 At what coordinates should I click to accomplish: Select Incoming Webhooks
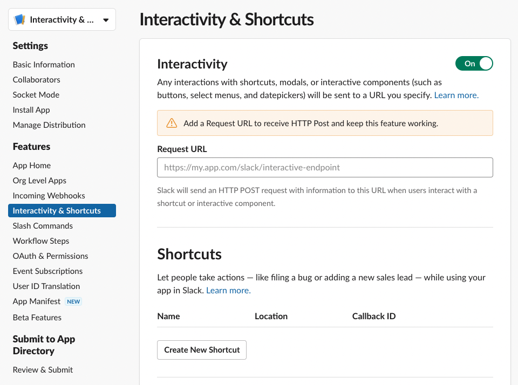[49, 195]
